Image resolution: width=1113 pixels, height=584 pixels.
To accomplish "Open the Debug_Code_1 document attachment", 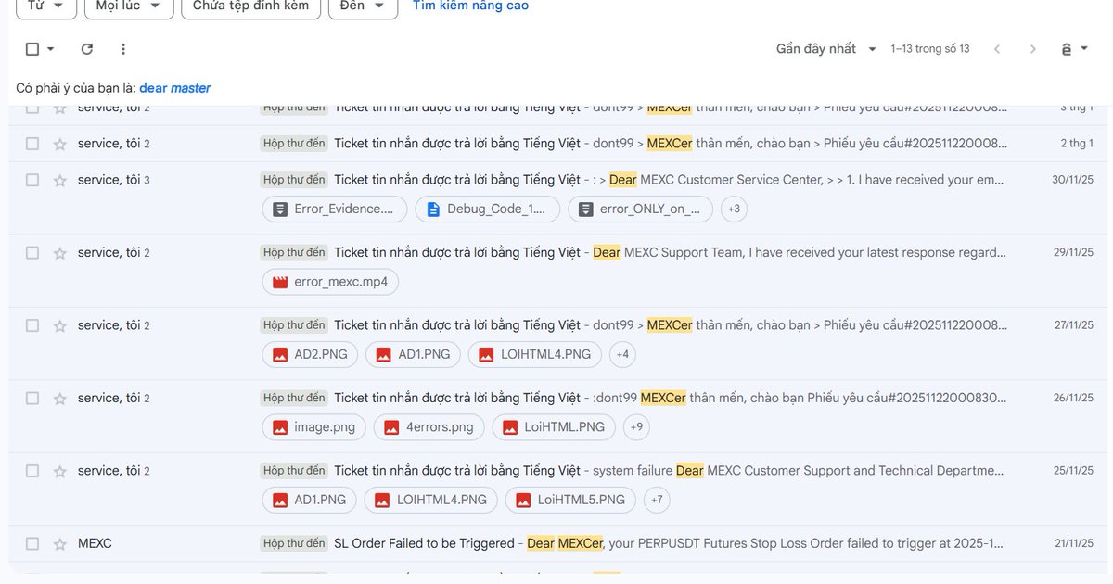I will (487, 209).
